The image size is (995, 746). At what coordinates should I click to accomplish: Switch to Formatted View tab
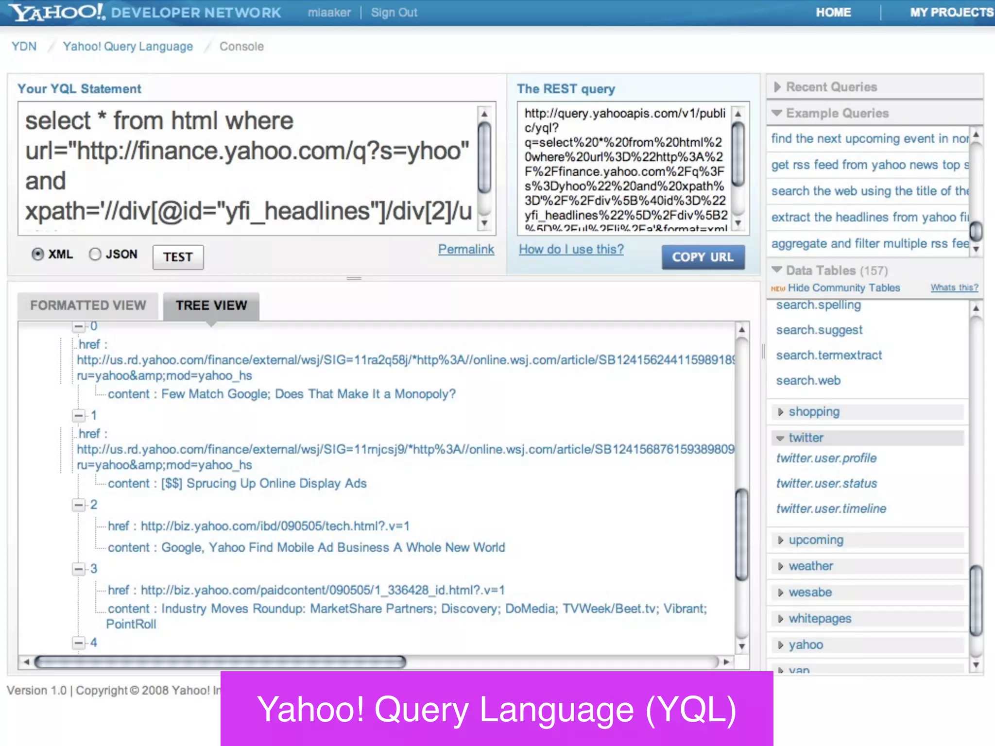pyautogui.click(x=88, y=305)
